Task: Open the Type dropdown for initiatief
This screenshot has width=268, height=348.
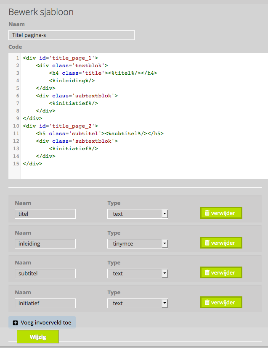Action: coord(138,303)
